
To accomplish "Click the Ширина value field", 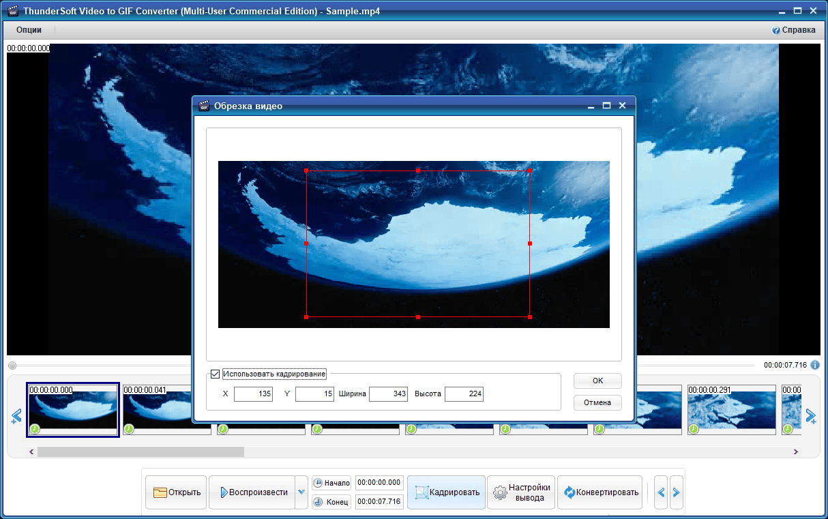I will (388, 394).
